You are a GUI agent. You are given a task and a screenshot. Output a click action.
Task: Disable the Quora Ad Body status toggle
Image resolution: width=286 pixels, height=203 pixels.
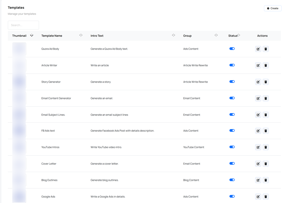pyautogui.click(x=232, y=49)
